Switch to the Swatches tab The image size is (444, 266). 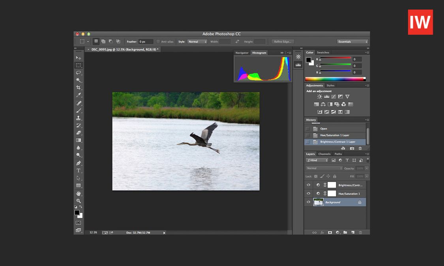323,52
